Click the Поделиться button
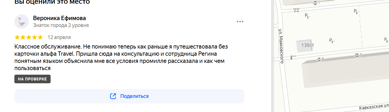 [129, 96]
